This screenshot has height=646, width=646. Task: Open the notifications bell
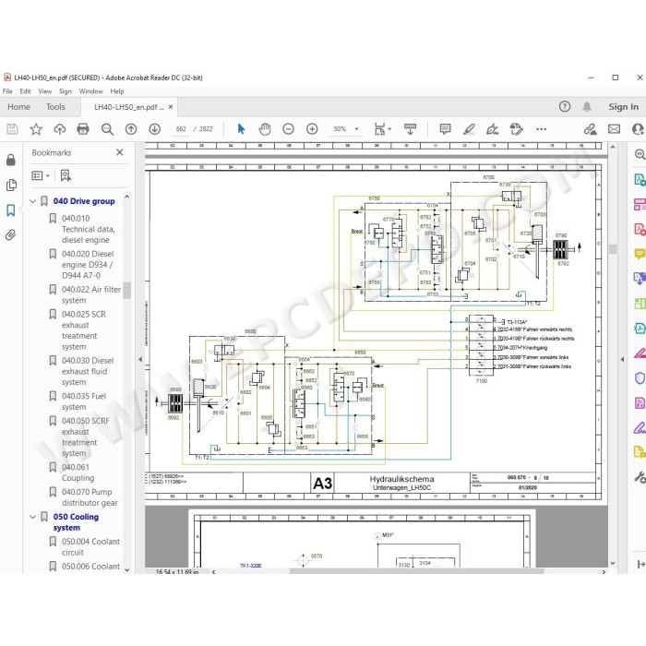tap(587, 107)
